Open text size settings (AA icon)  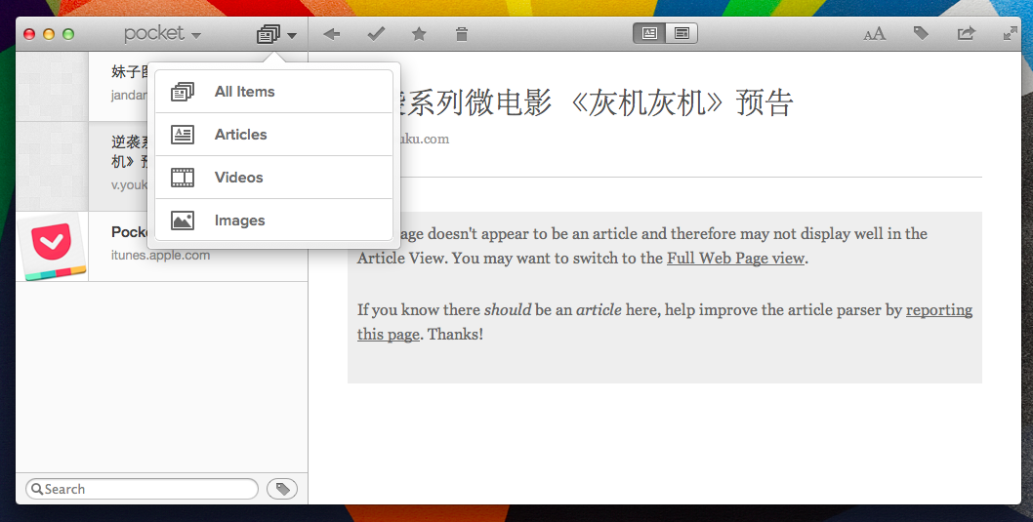(874, 34)
